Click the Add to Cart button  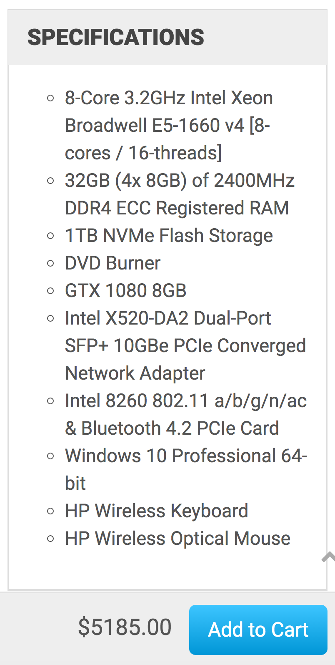pyautogui.click(x=258, y=630)
